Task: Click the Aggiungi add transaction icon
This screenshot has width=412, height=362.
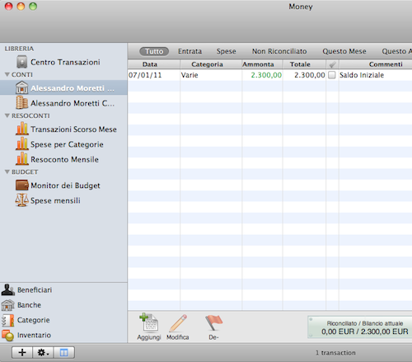Action: [x=148, y=322]
